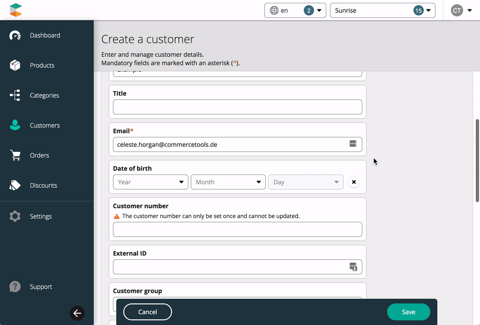
Task: Open the en language selector
Action: pyautogui.click(x=295, y=10)
